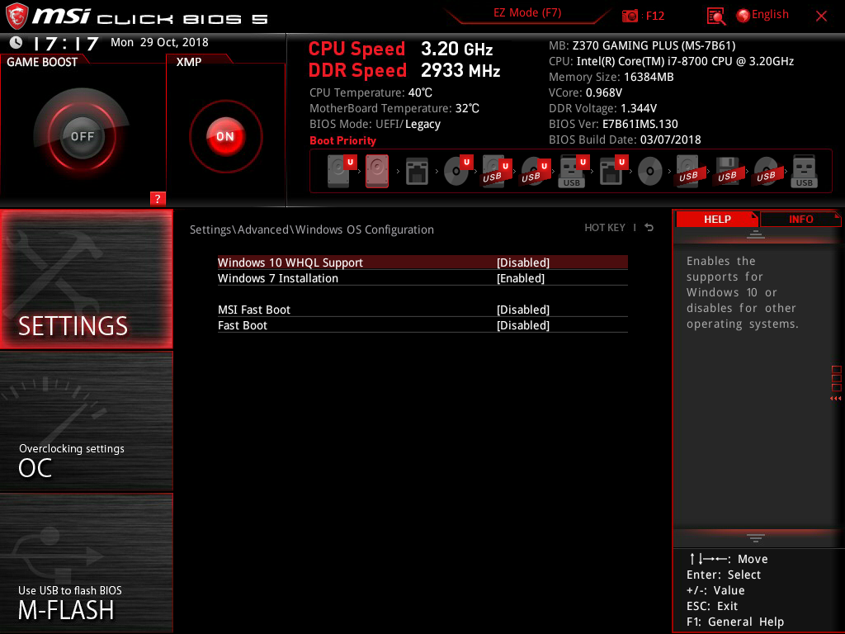Click the red question mark help icon
This screenshot has width=845, height=634.
pos(158,198)
